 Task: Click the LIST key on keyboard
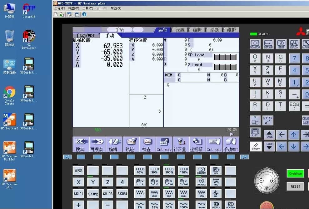255,132
